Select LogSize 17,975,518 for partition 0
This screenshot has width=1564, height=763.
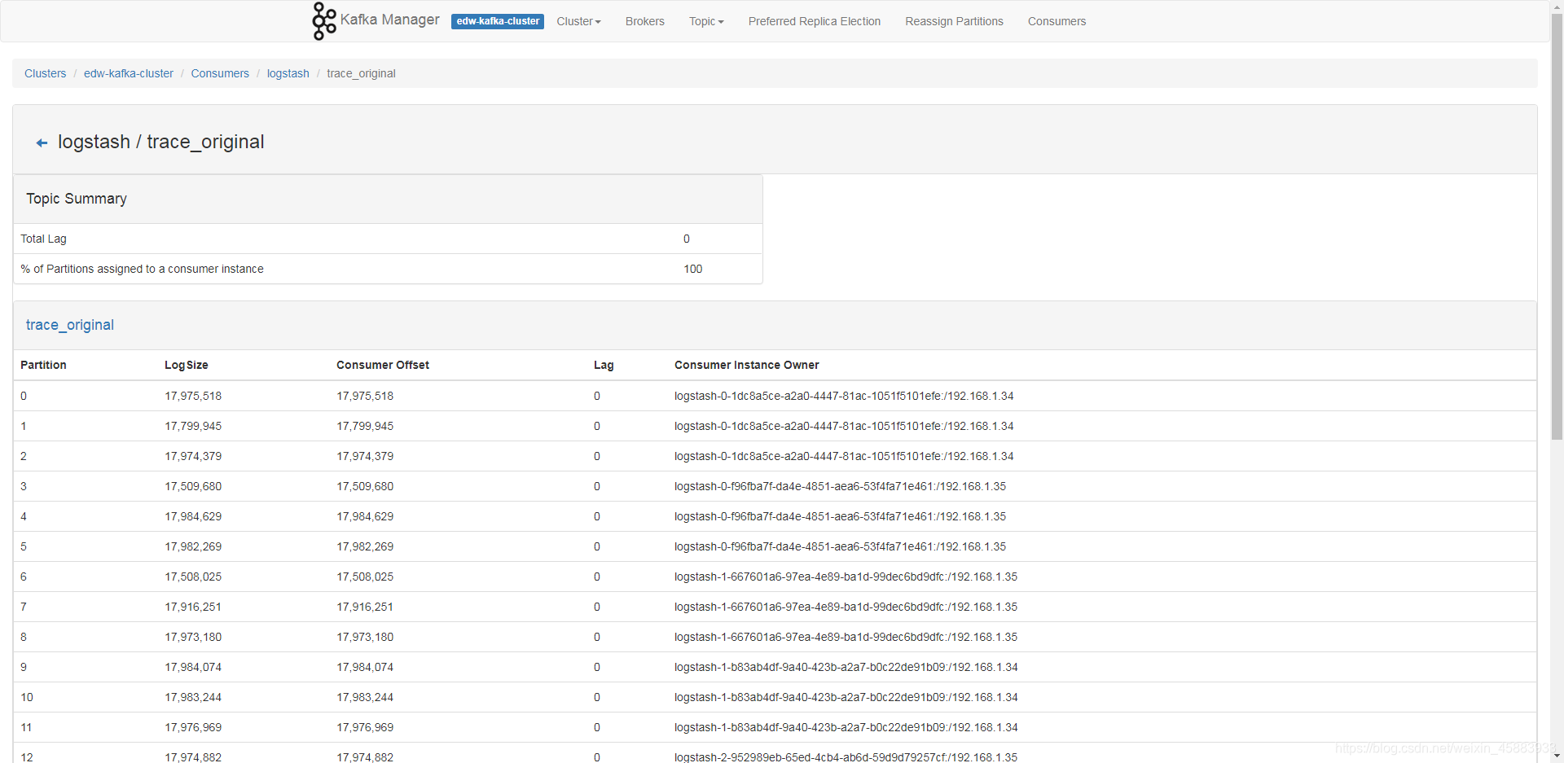[x=193, y=396]
